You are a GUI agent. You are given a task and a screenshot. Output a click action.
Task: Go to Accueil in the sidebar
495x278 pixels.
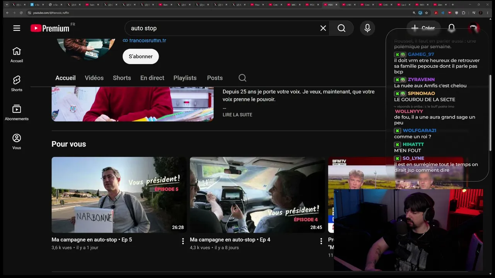click(17, 55)
